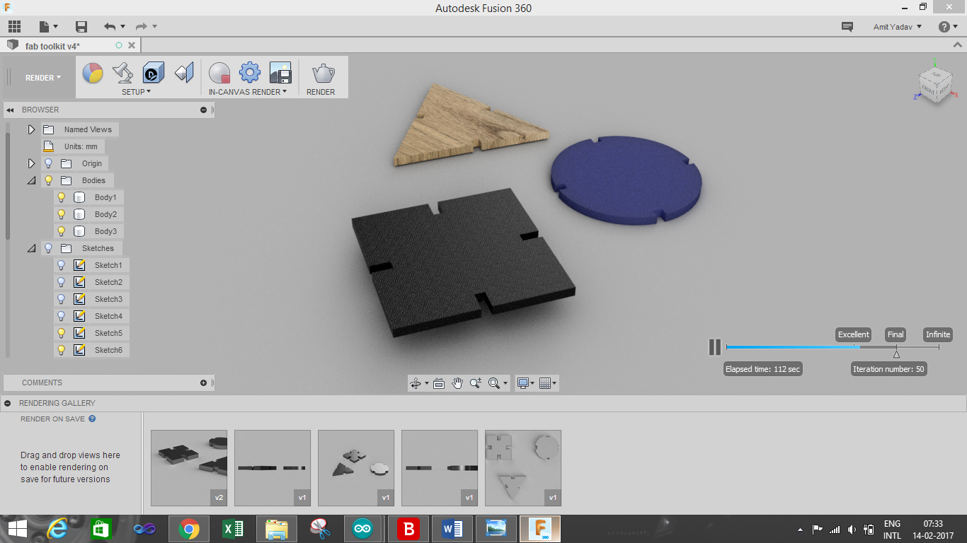Undo the last action
Viewport: 967px width, 543px height.
(x=110, y=27)
